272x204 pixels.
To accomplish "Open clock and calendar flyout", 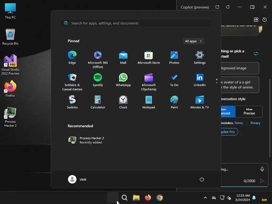I will coord(243,198).
